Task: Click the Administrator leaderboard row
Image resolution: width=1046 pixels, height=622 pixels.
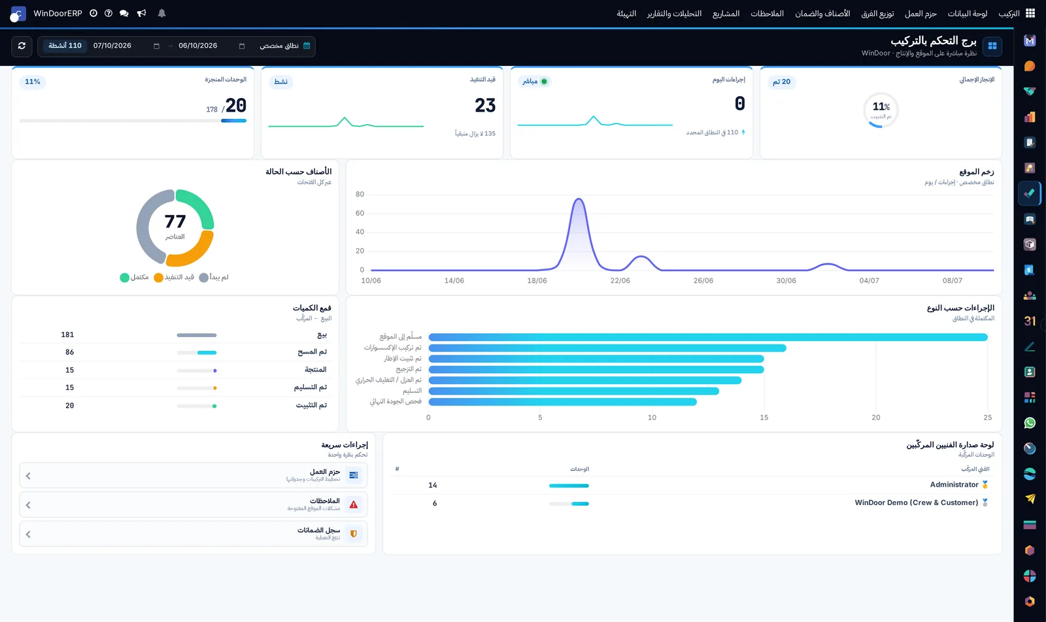Action: (692, 485)
